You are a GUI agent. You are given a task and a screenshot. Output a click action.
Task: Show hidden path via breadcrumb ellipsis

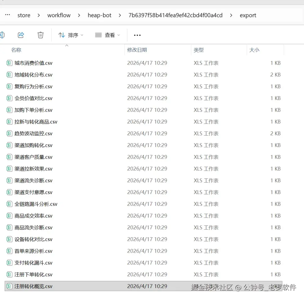[8, 15]
